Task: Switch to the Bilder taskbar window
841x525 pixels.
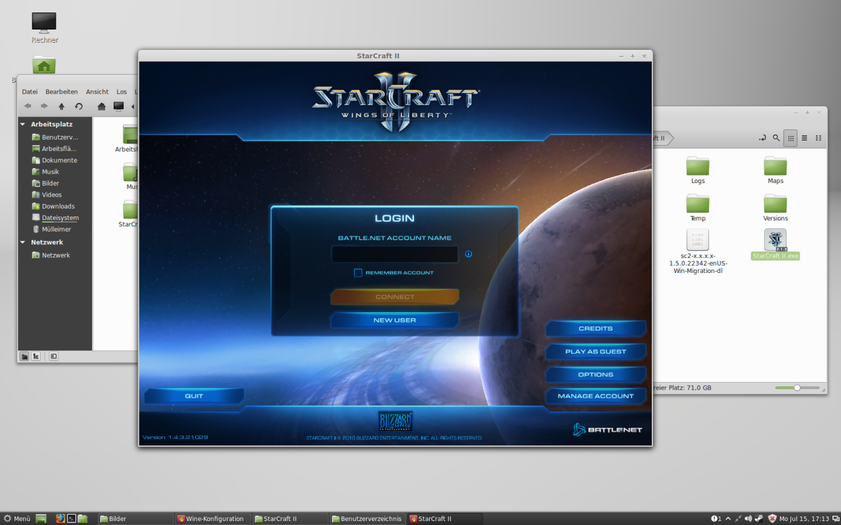Action: click(135, 518)
